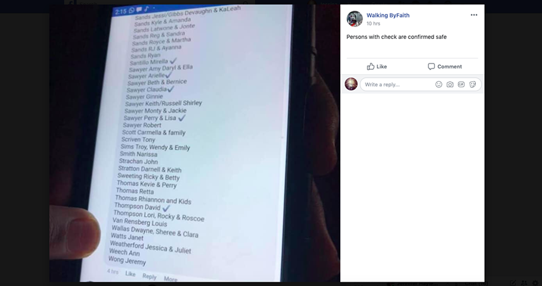The height and width of the screenshot is (286, 542).
Task: Post a GIF using GIF icon
Action: coord(461,84)
